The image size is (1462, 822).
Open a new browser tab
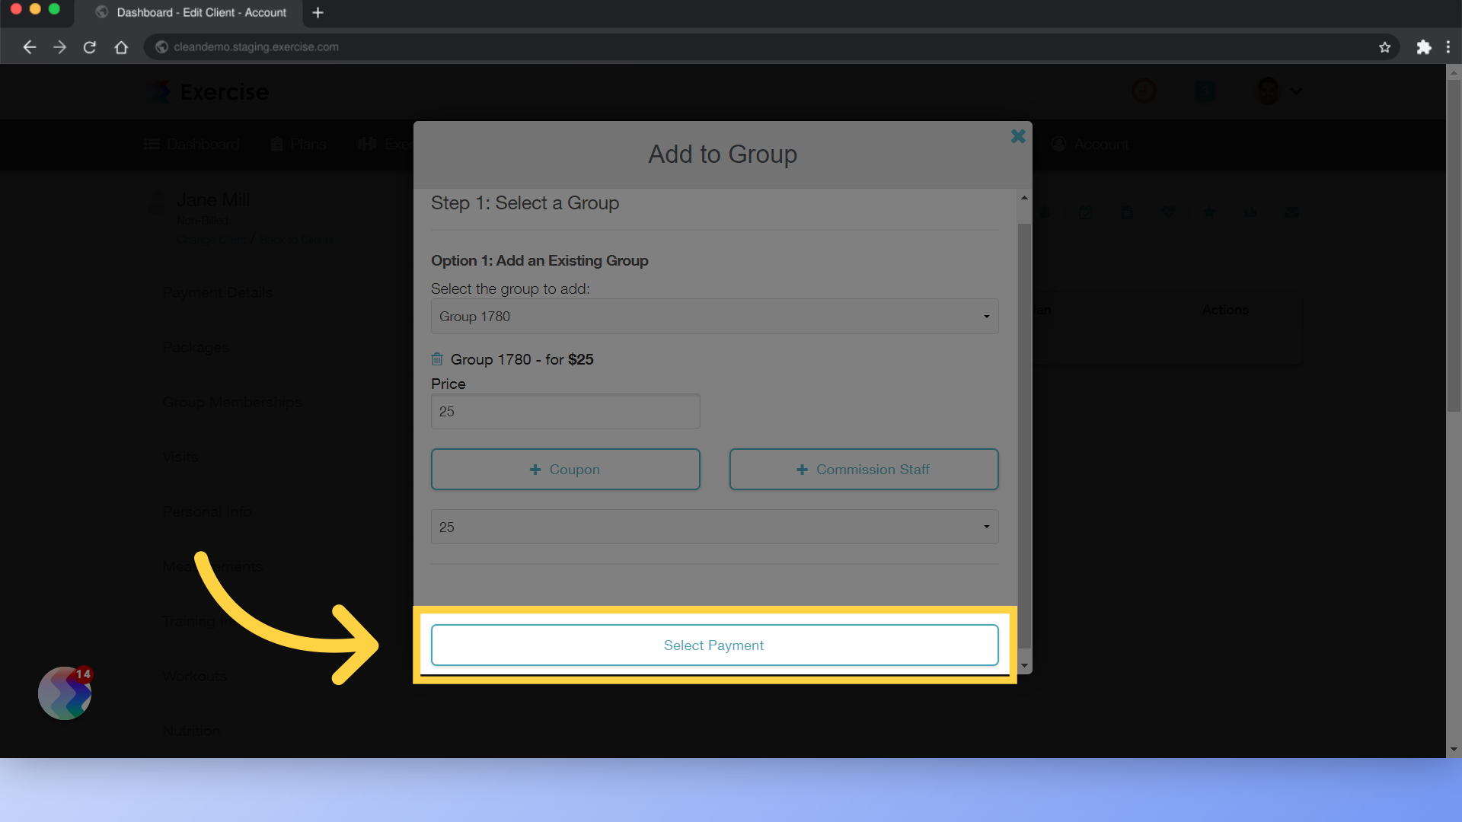318,13
